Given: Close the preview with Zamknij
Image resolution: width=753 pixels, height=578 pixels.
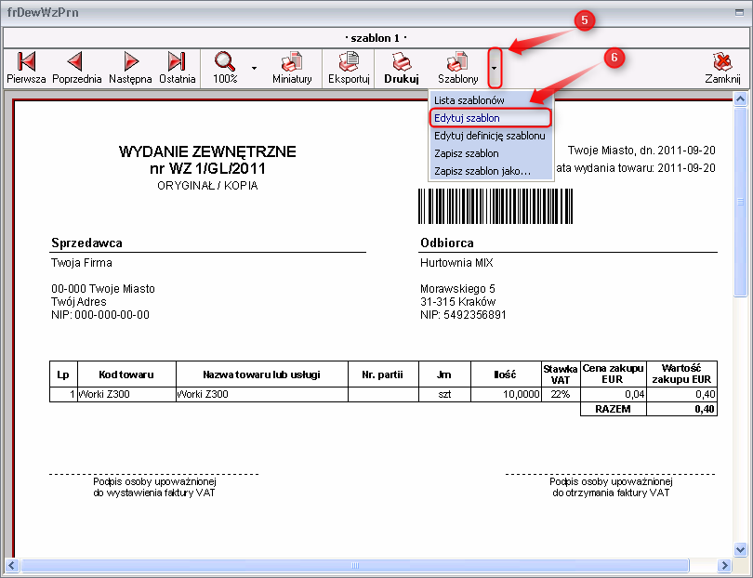Looking at the screenshot, I should coord(721,67).
